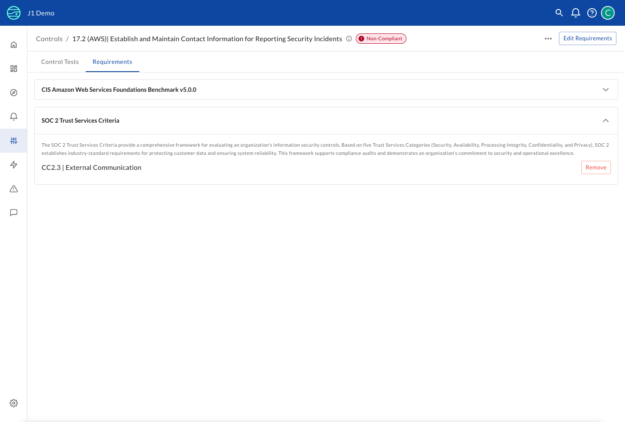
Task: Open the chat bubble icon in sidebar
Action: click(x=14, y=213)
